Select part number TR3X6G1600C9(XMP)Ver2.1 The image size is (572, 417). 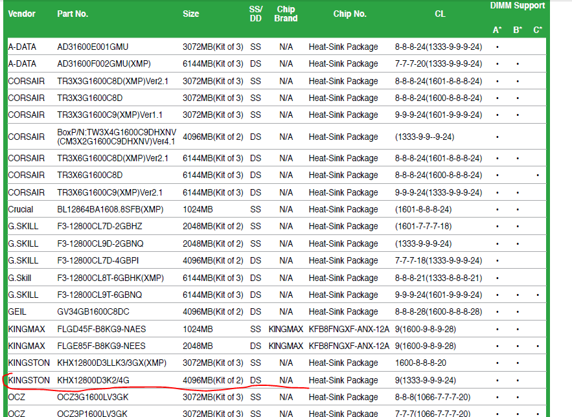[x=110, y=192]
